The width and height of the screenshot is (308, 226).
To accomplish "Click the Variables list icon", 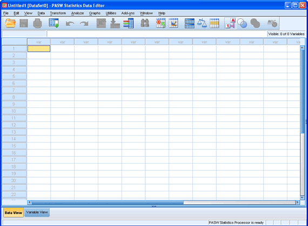I will click(x=128, y=23).
